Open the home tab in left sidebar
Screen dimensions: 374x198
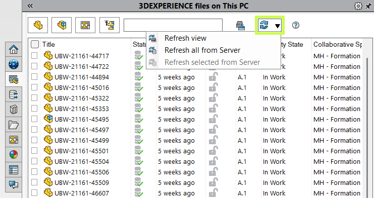[14, 49]
